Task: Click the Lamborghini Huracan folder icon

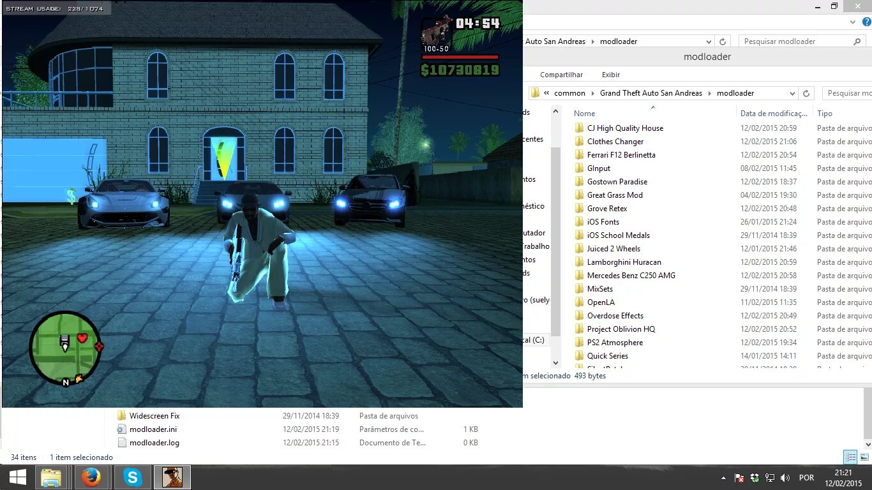Action: tap(579, 262)
